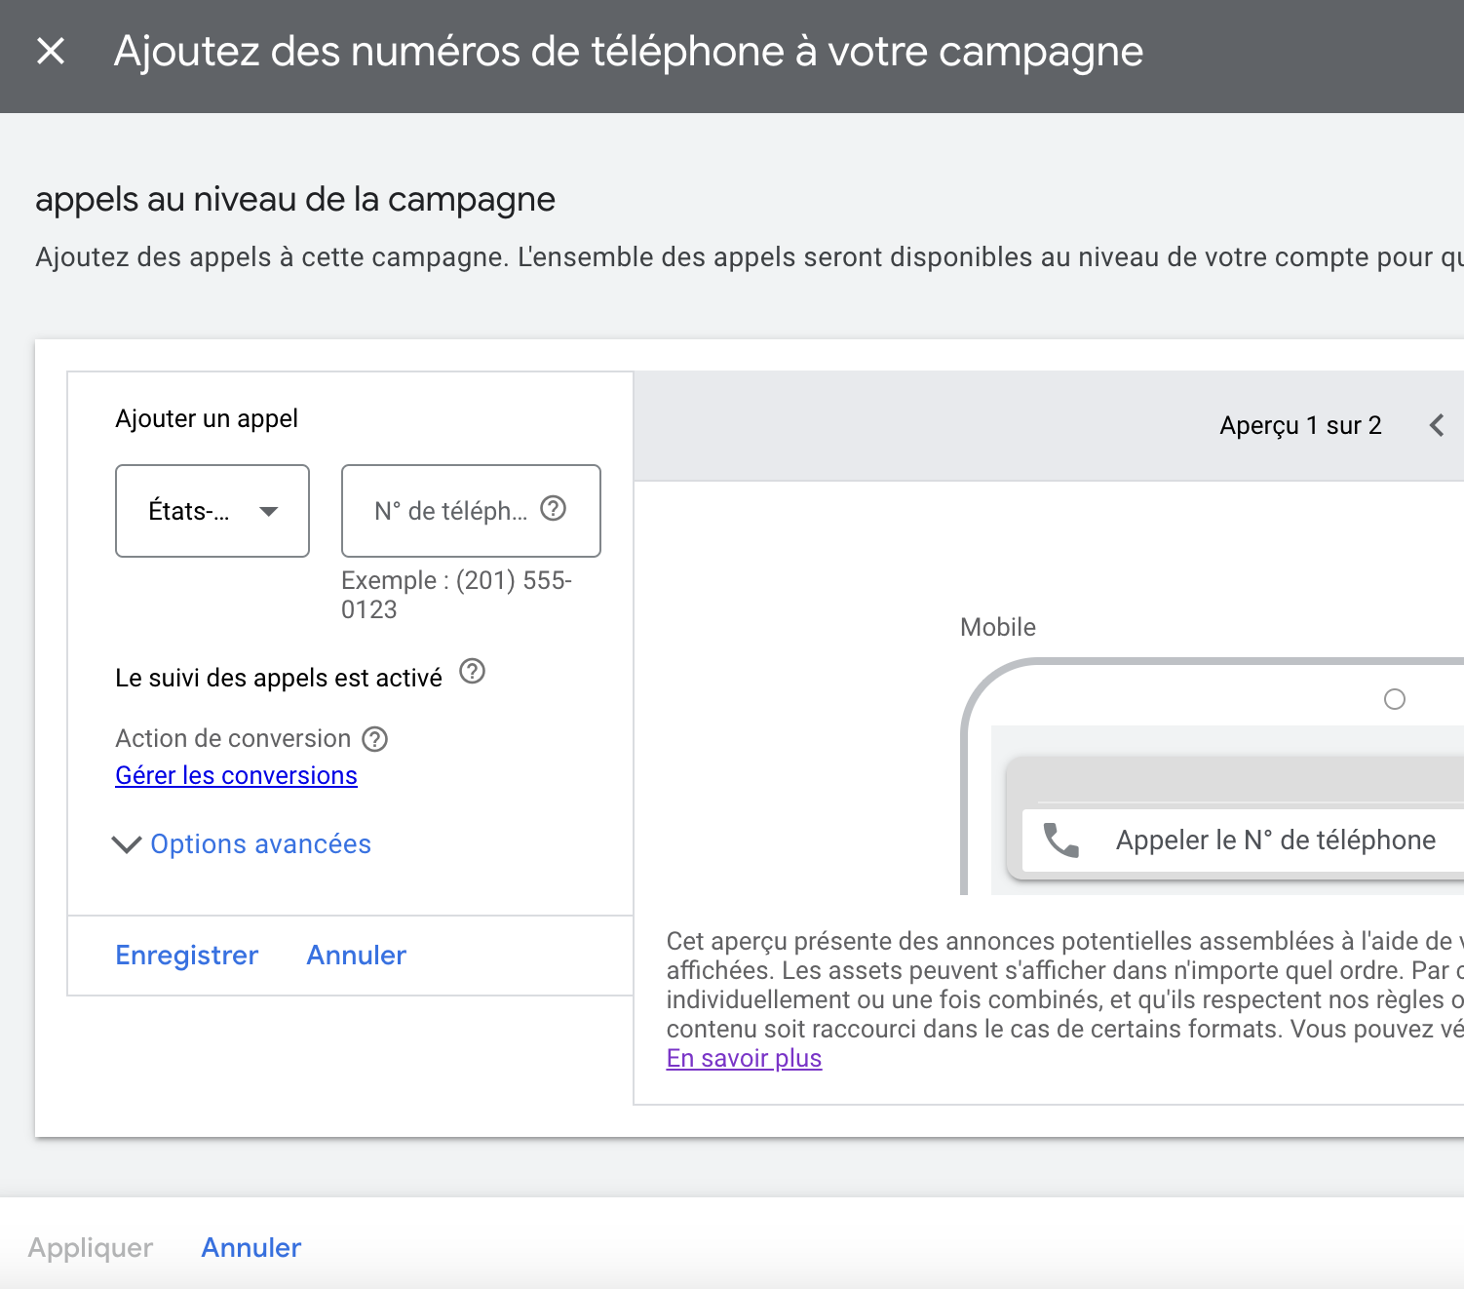Click the camera dot on phone mockup
This screenshot has height=1289, width=1464.
[x=1395, y=699]
